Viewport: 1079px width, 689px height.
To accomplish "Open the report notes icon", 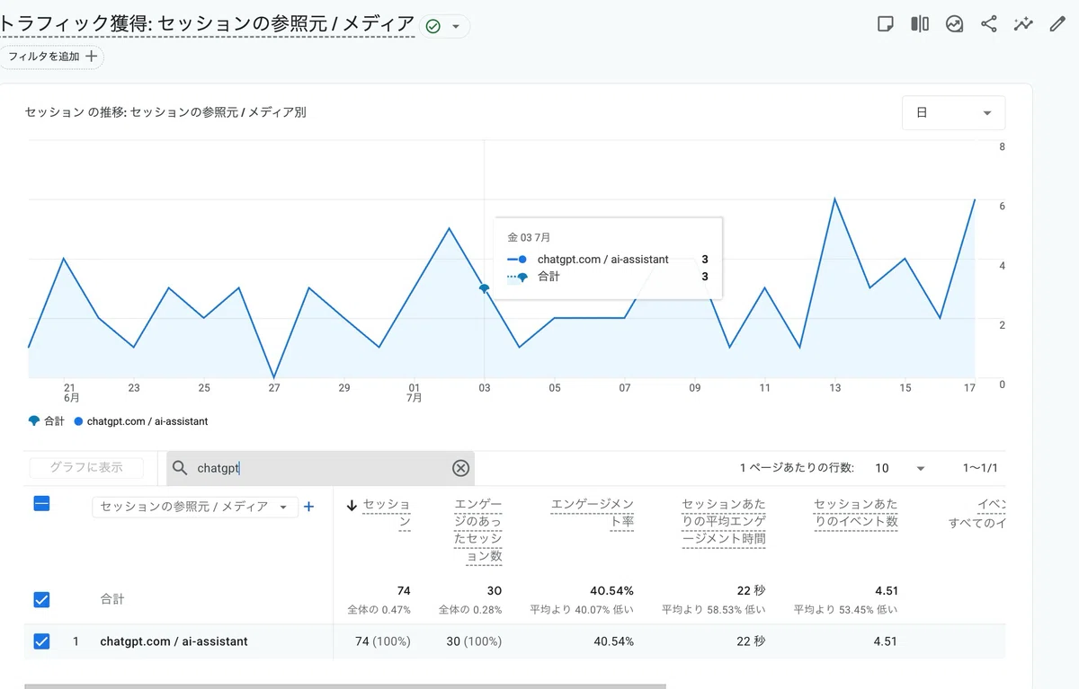I will [886, 24].
